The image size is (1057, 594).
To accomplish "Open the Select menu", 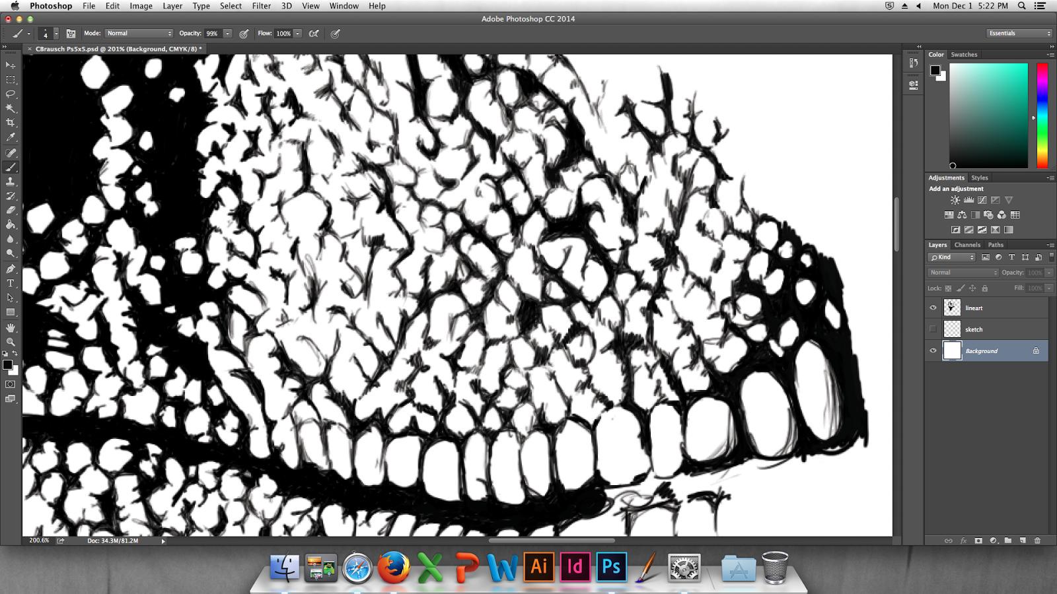I will coord(231,6).
